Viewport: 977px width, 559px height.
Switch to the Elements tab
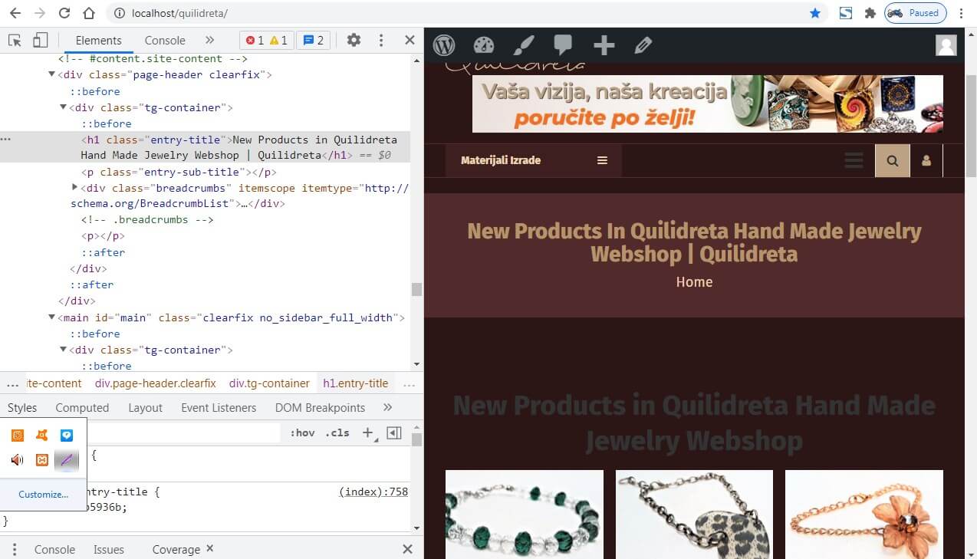click(98, 41)
